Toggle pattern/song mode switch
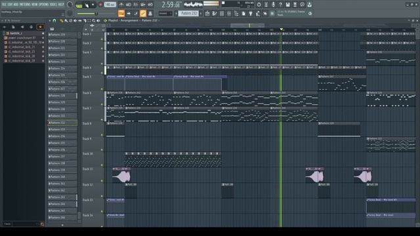 [79, 5]
